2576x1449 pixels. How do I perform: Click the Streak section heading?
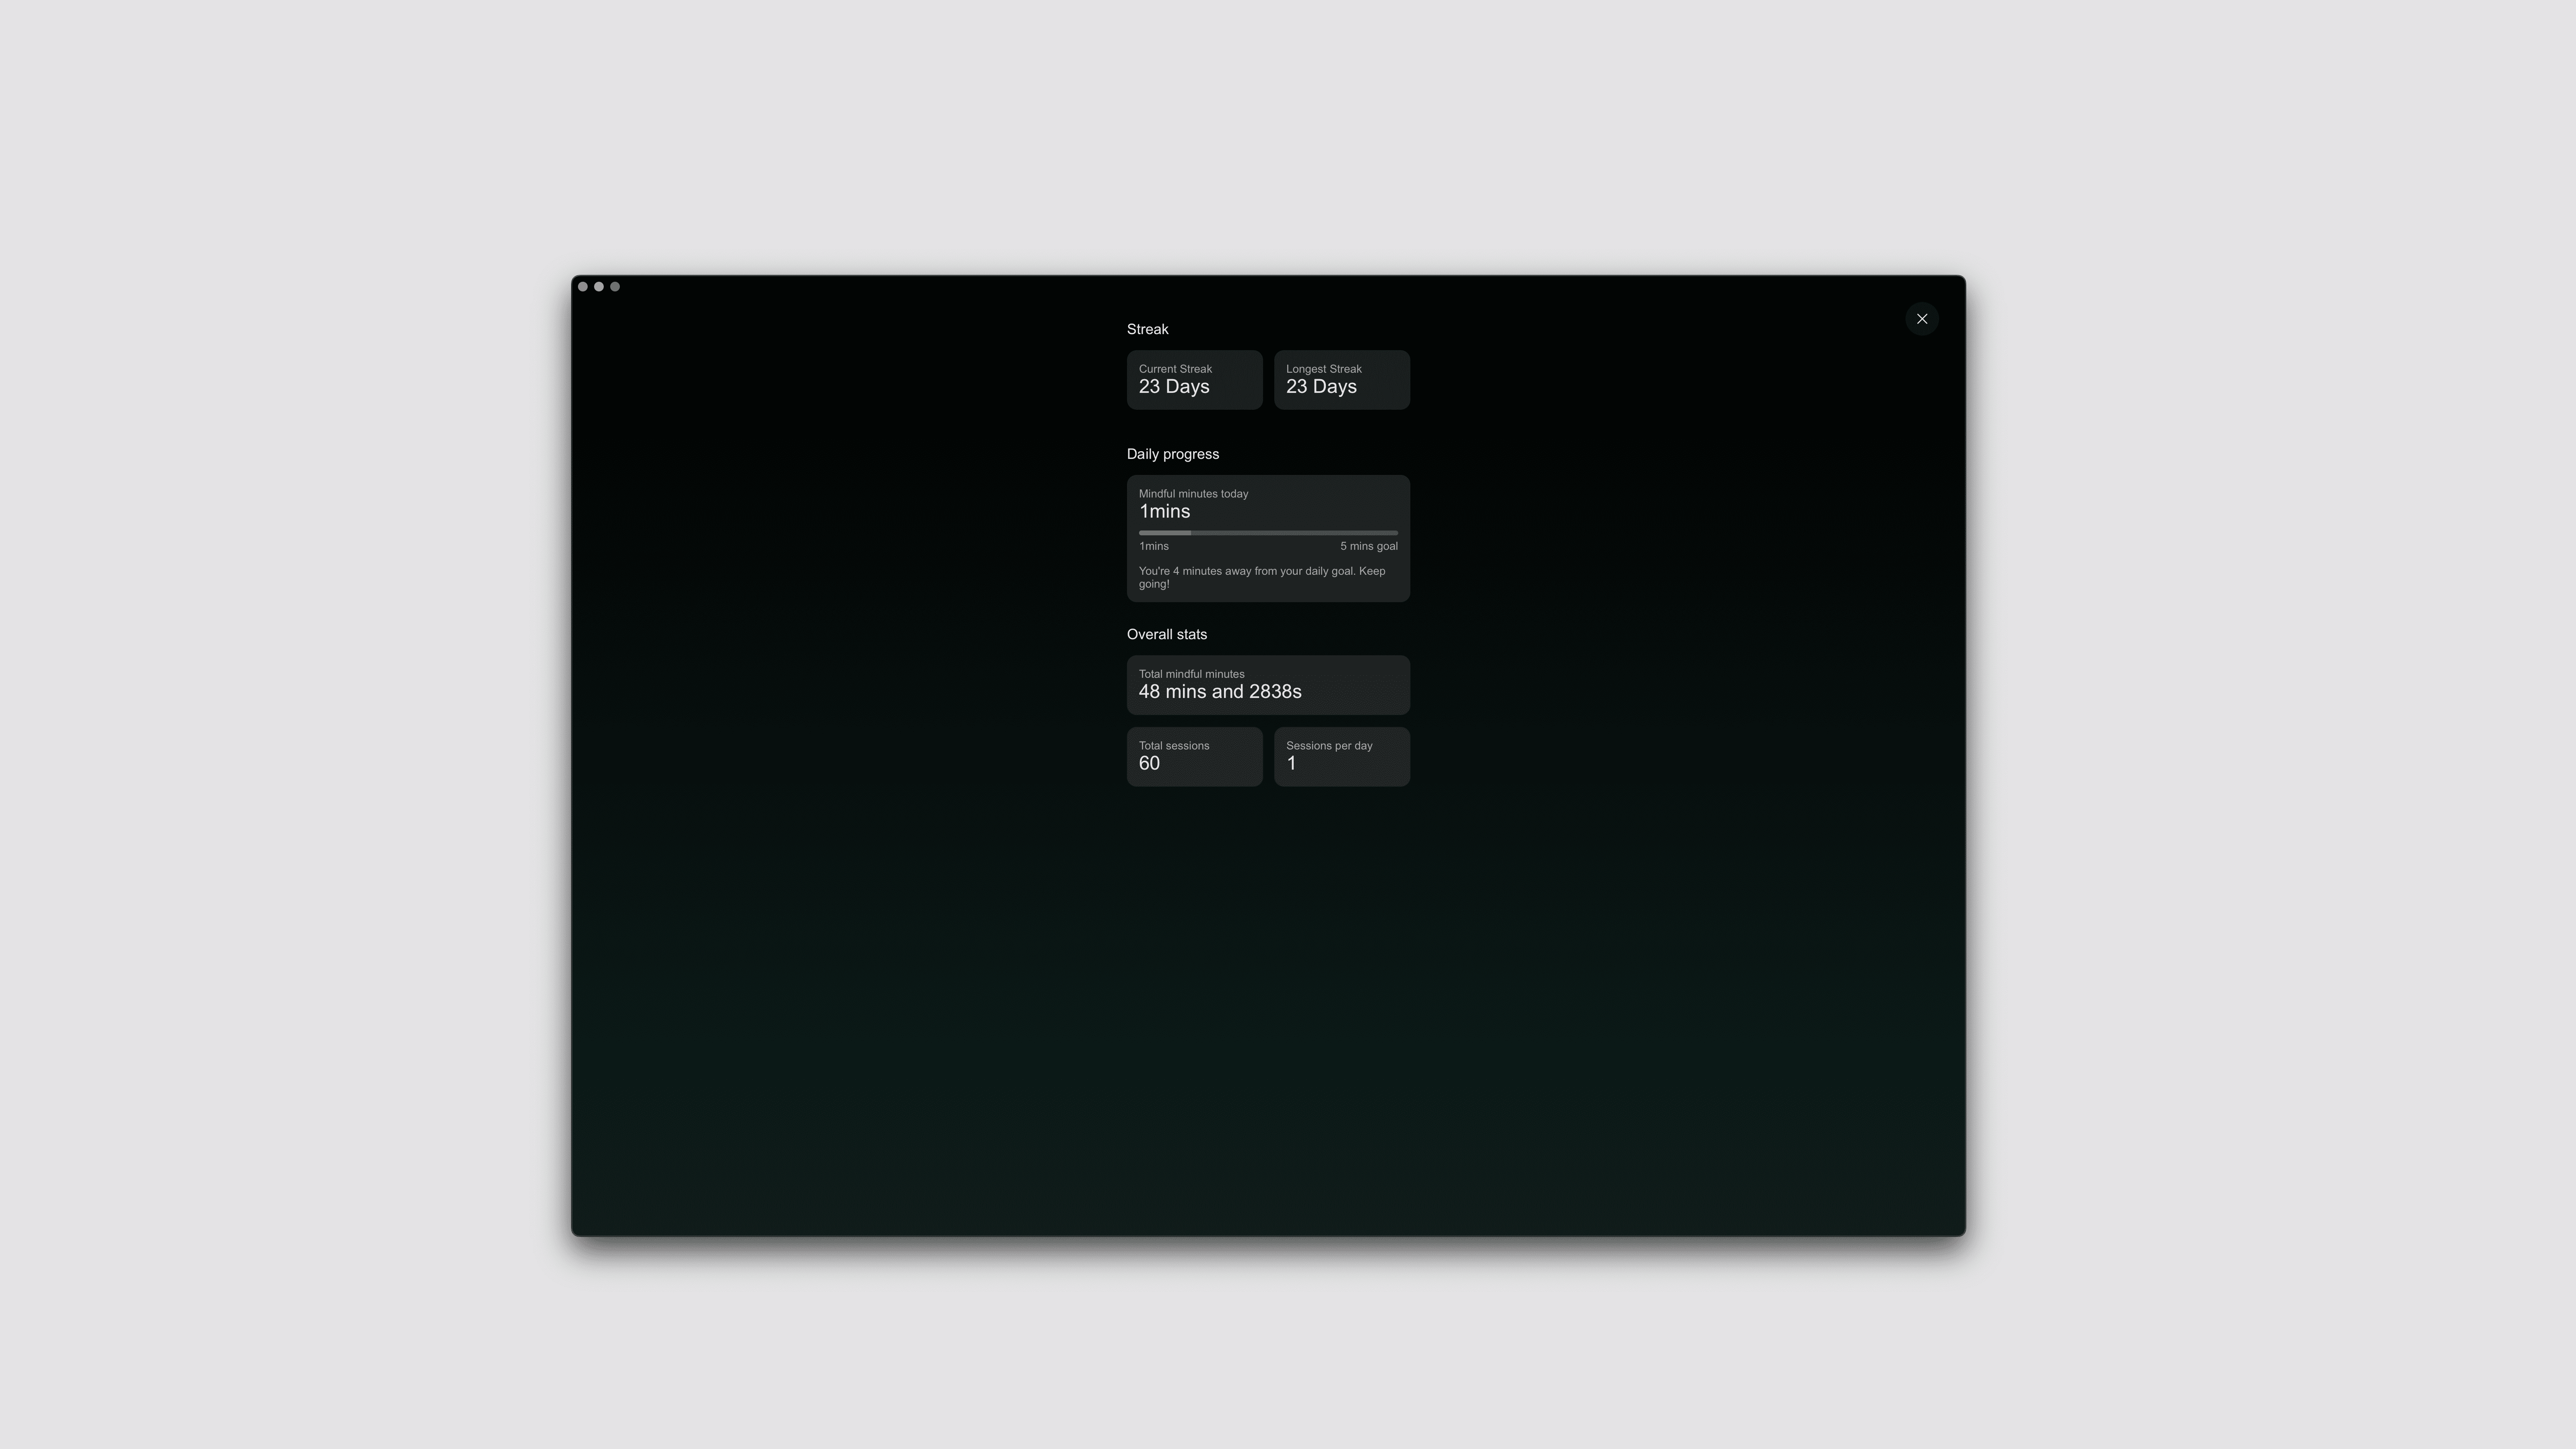coord(1147,329)
